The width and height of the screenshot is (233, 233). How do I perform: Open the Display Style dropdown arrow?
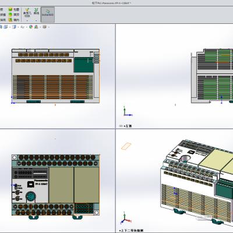18,27
